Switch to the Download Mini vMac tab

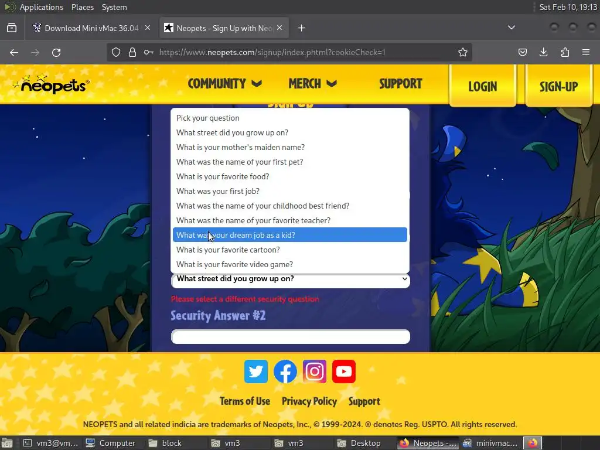(x=91, y=28)
